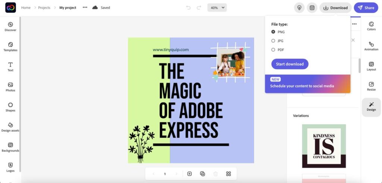Click Start download
This screenshot has width=382, height=183.
(289, 64)
